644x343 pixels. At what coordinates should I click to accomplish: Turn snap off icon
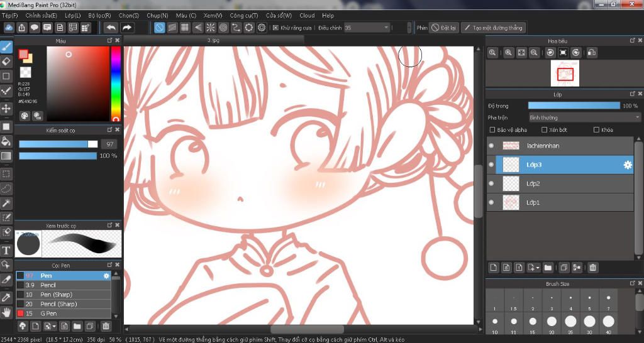160,28
